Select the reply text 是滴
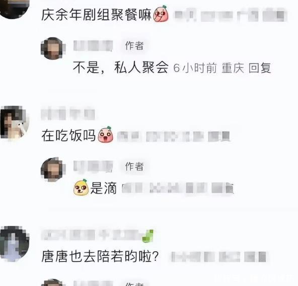 click(x=103, y=188)
